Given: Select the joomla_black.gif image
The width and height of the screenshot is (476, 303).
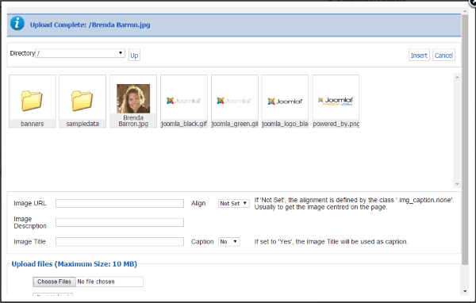Looking at the screenshot, I should 184,101.
